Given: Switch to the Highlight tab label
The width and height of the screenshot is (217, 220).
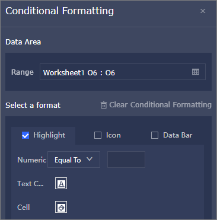Looking at the screenshot, I should [49, 135].
